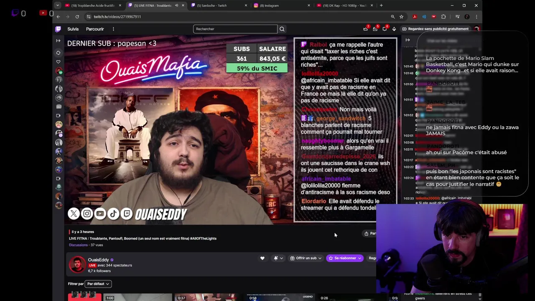Open the three-dot menu beside Parcourir
This screenshot has width=535, height=301.
pos(113,29)
